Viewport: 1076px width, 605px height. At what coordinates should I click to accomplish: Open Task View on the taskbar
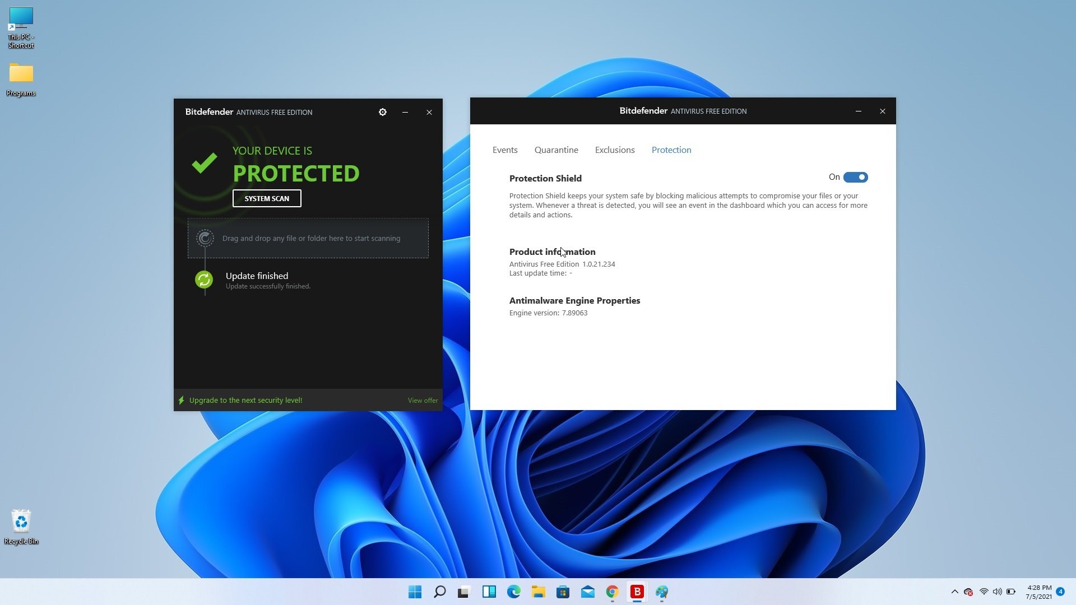coord(464,592)
